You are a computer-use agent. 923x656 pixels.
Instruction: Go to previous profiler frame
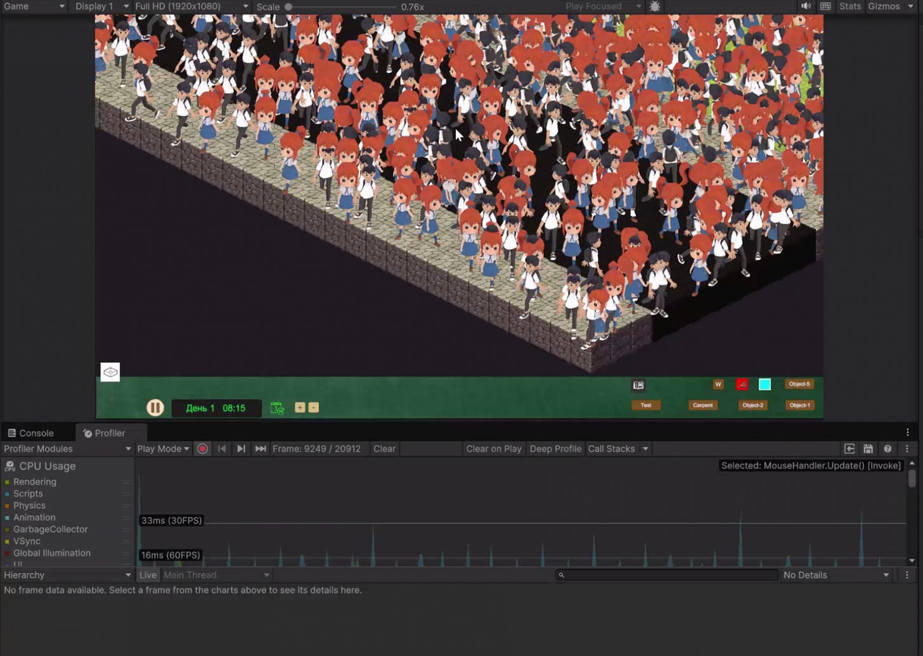[x=222, y=448]
